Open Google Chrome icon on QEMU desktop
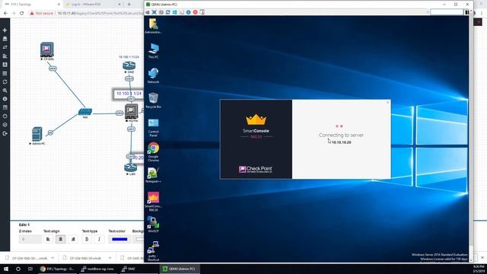This screenshot has width=487, height=274. (153, 152)
